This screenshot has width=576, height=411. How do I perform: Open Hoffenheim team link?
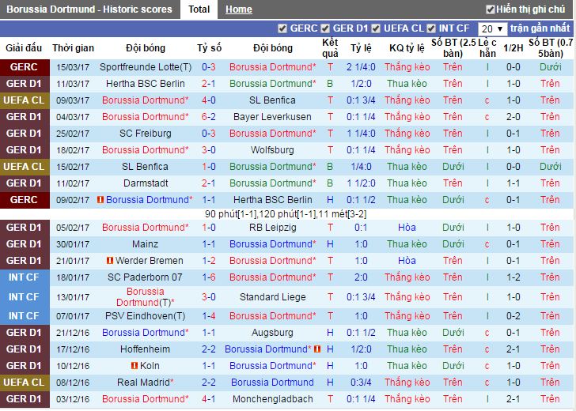(x=146, y=349)
